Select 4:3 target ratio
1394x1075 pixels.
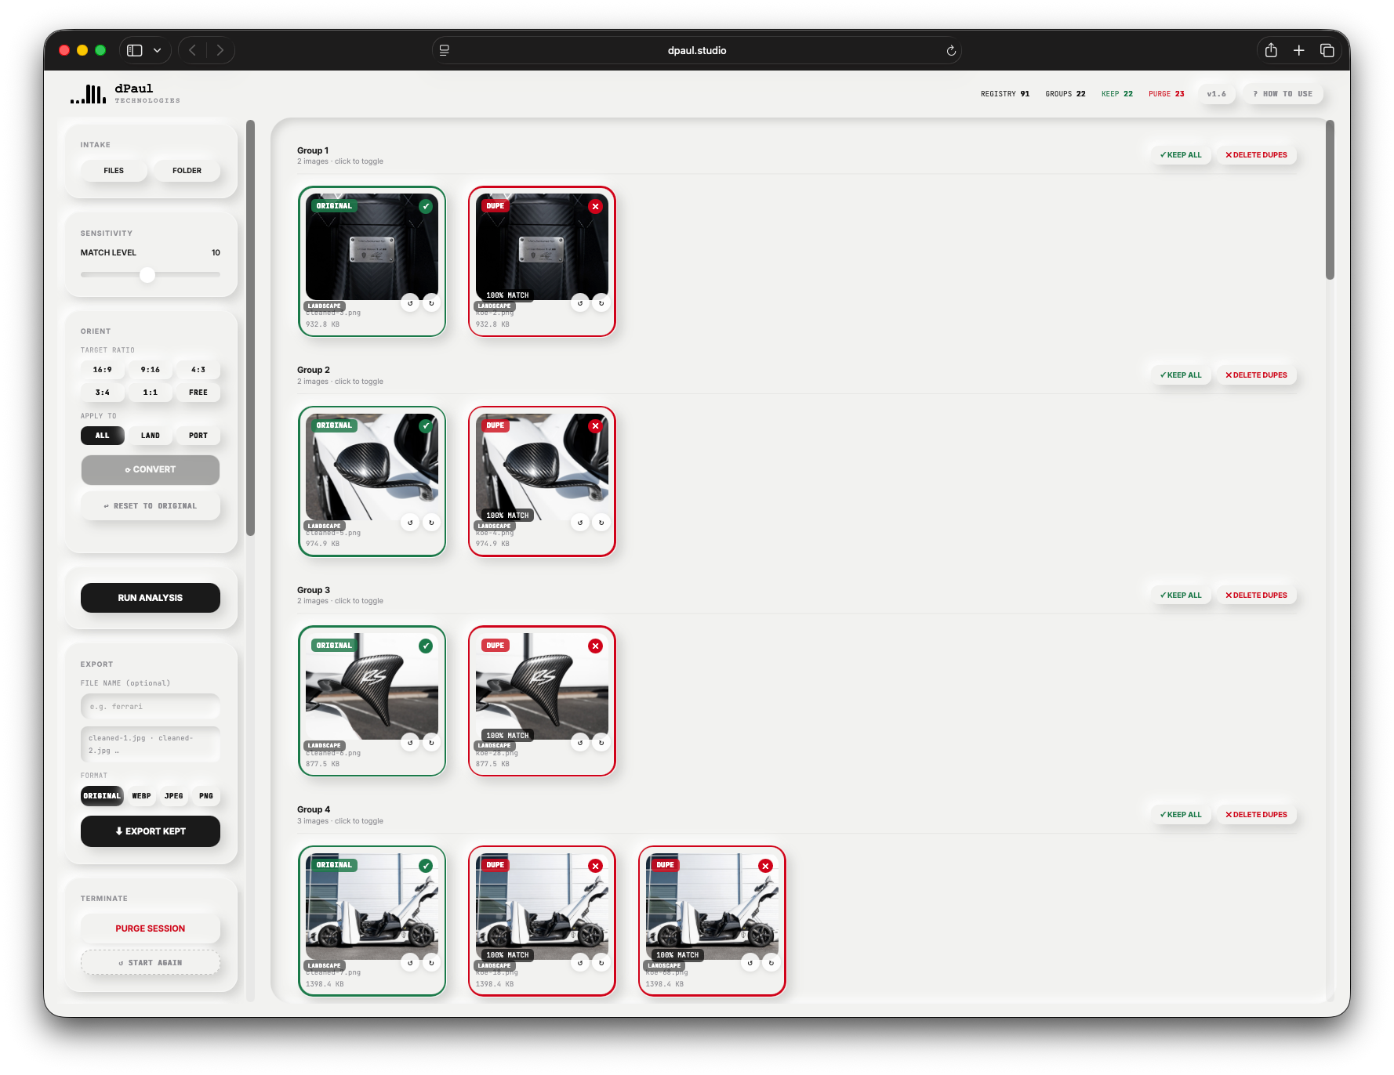click(x=198, y=370)
